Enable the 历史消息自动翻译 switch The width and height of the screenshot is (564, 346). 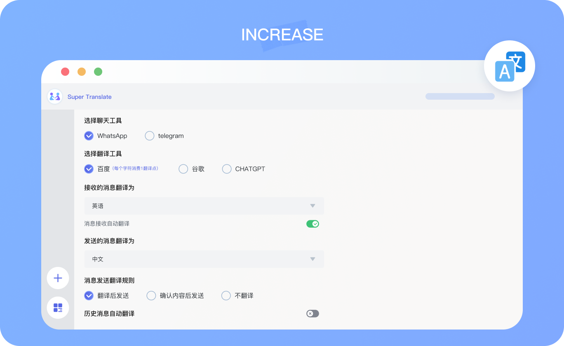[313, 314]
